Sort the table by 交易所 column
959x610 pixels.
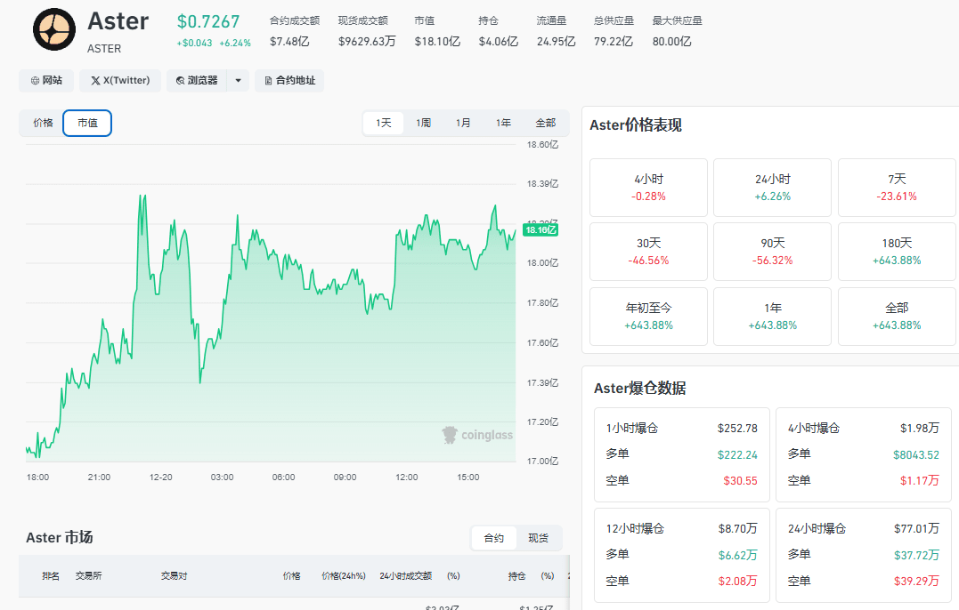click(x=89, y=576)
